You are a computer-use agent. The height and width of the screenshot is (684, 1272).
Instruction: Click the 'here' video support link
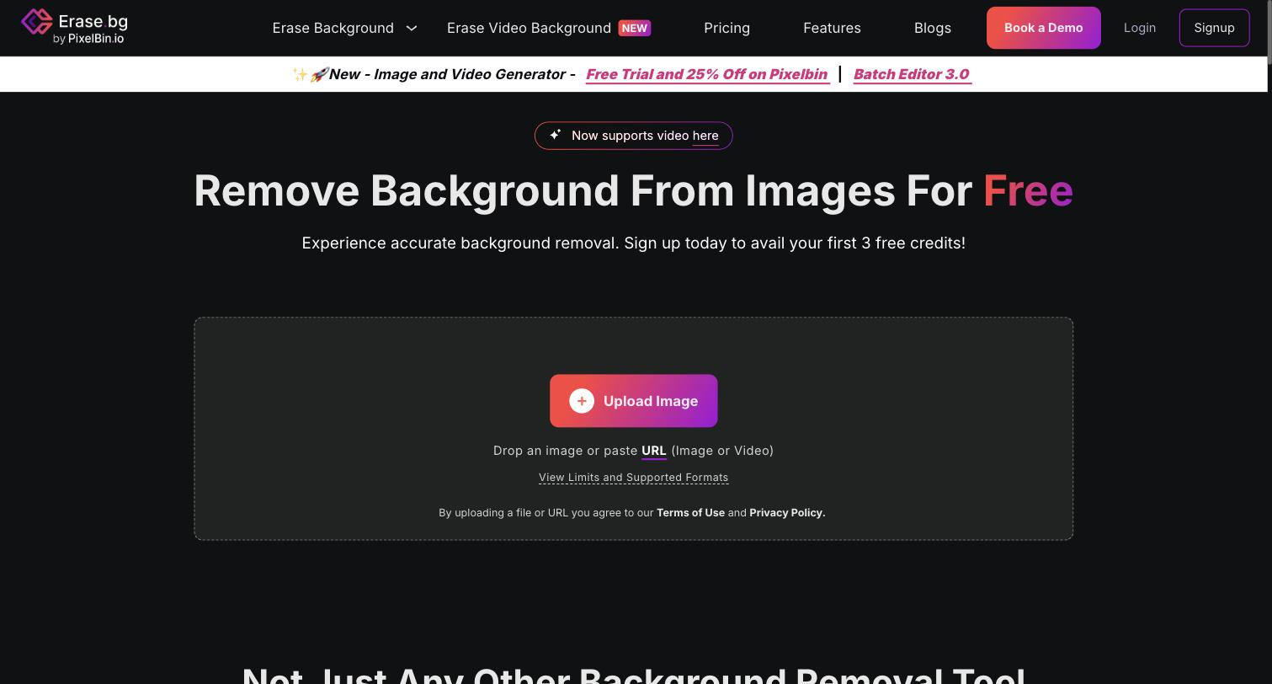click(x=705, y=136)
